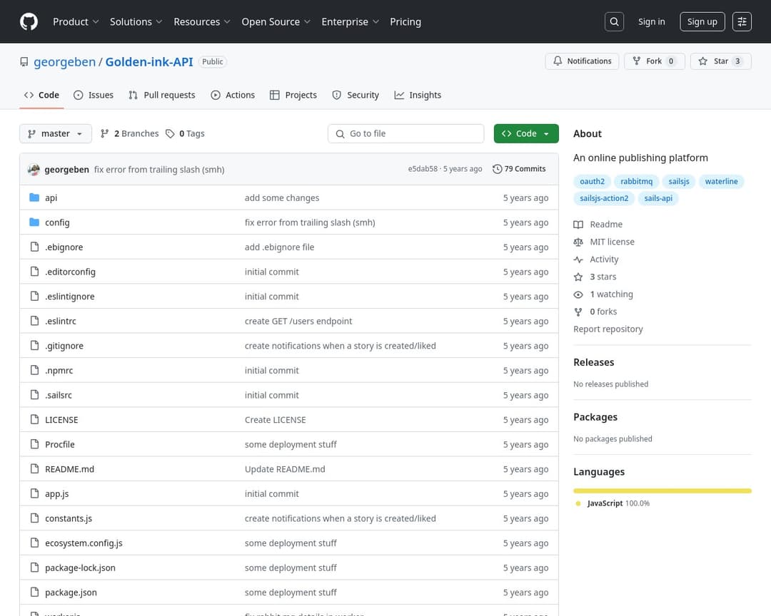Open the search magnifier in the header
Screen dimensions: 771x616
pos(614,21)
